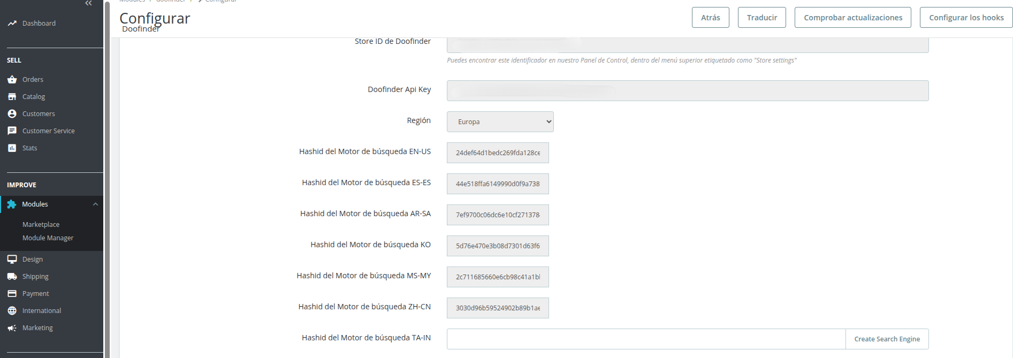
Task: Click the Design monitor icon
Action: click(x=12, y=260)
